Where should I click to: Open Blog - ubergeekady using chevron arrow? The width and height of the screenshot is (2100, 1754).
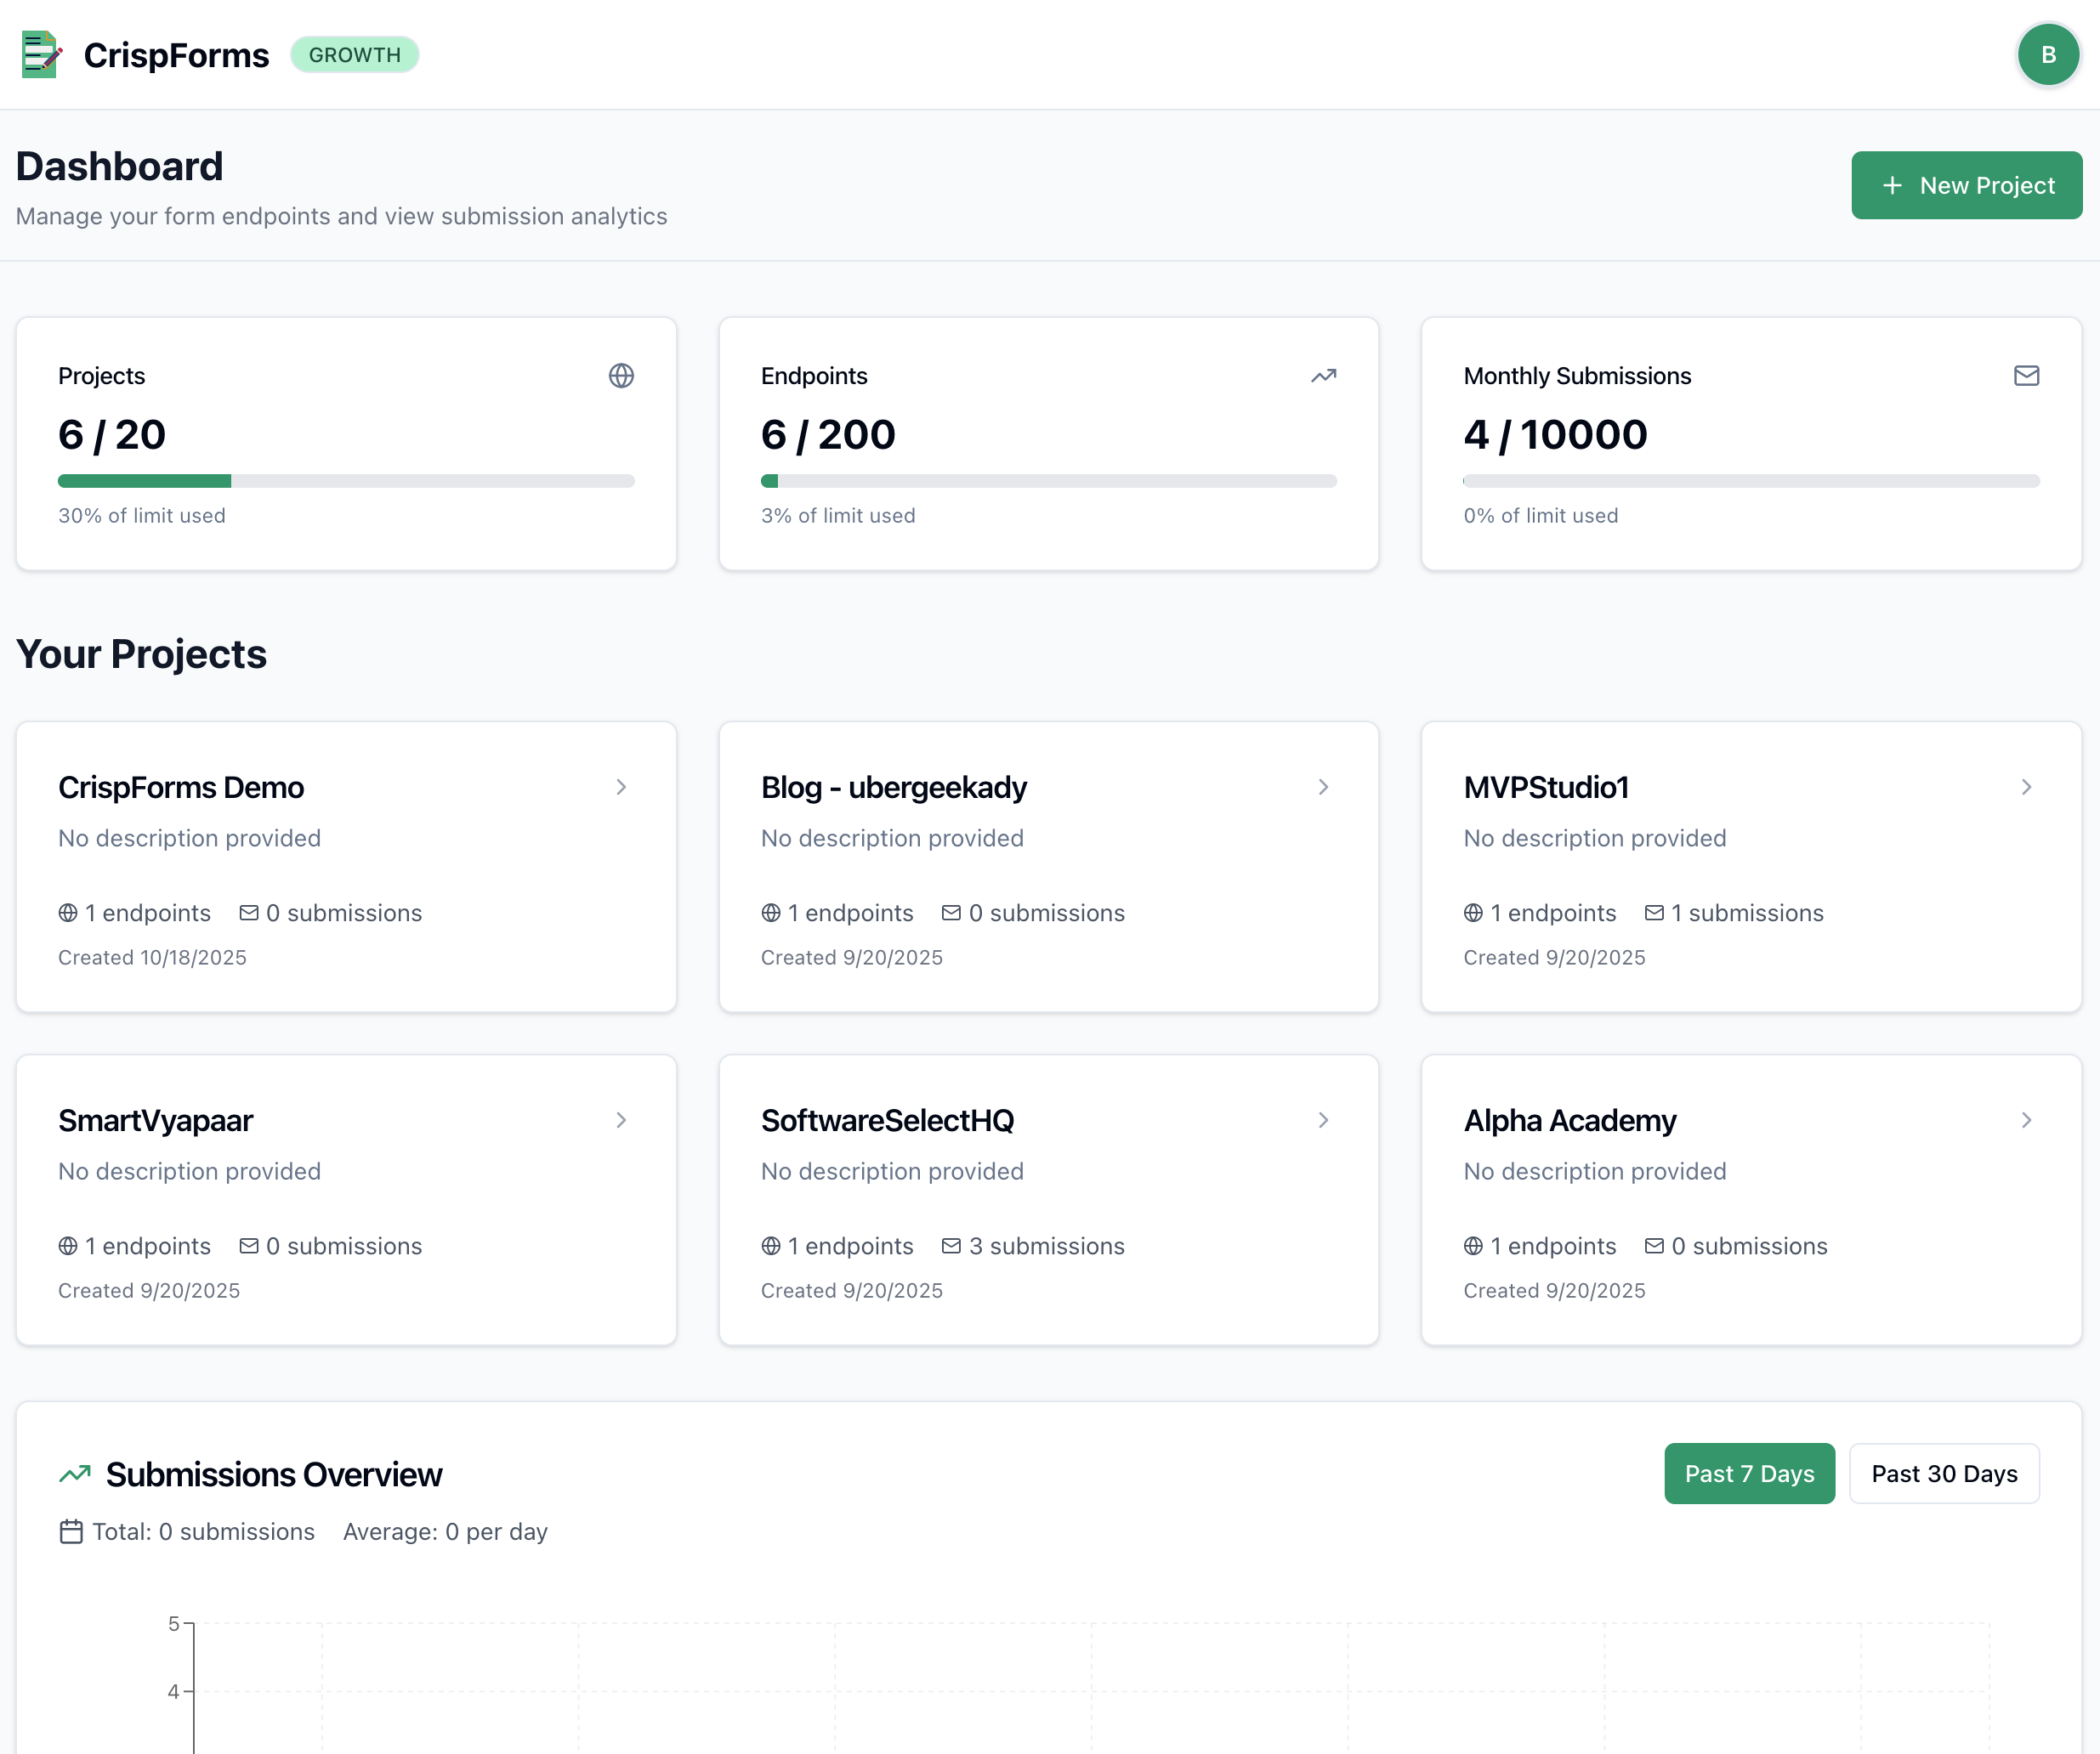click(1323, 788)
